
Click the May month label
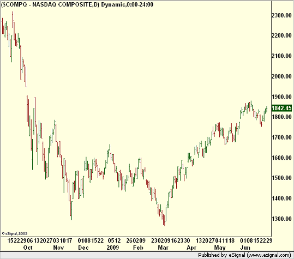pyautogui.click(x=220, y=248)
